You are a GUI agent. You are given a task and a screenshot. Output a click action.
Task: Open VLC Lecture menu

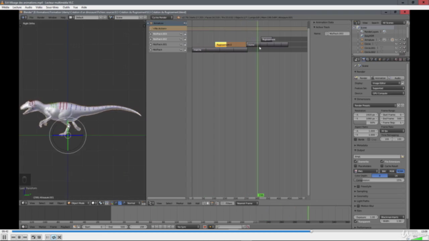coord(17,7)
